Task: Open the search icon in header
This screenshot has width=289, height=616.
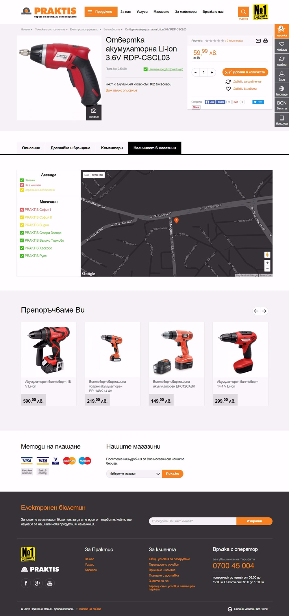Action: point(243,12)
